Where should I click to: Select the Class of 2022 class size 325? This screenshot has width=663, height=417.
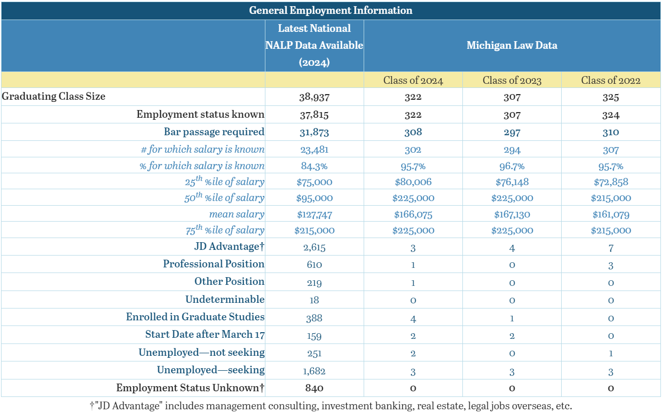click(x=611, y=97)
